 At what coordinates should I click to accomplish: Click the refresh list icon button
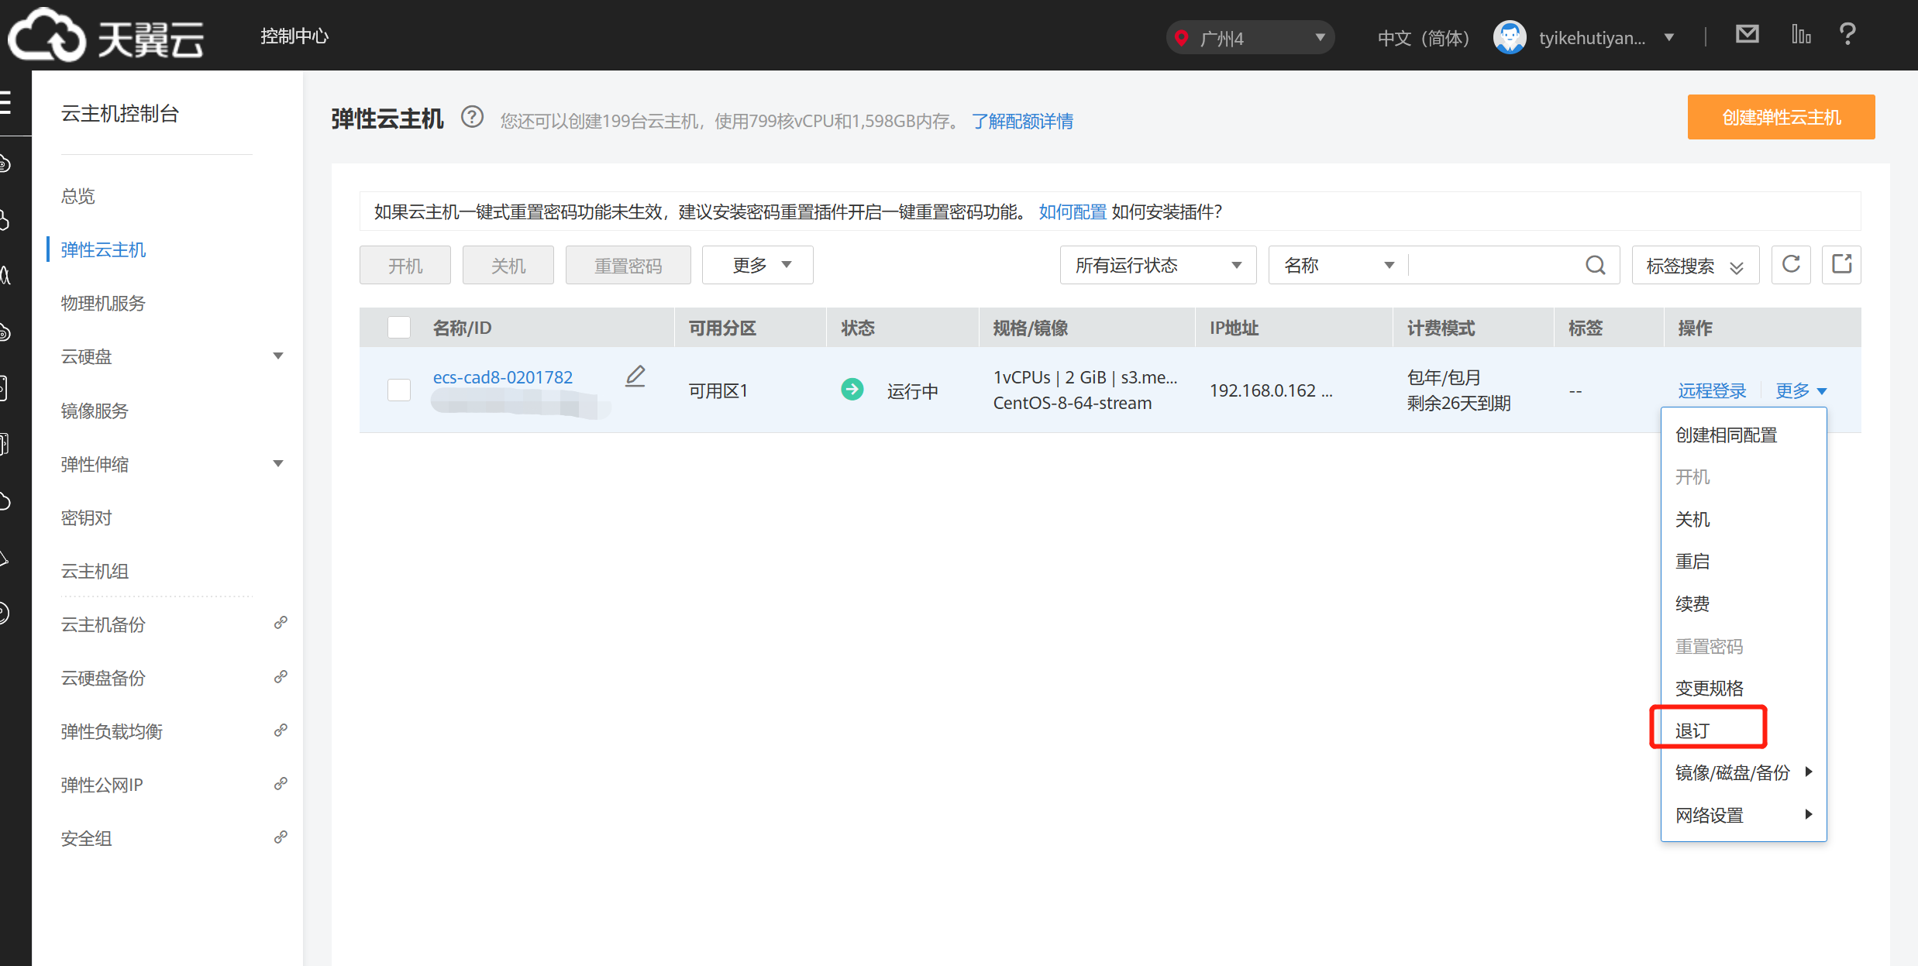(x=1791, y=265)
